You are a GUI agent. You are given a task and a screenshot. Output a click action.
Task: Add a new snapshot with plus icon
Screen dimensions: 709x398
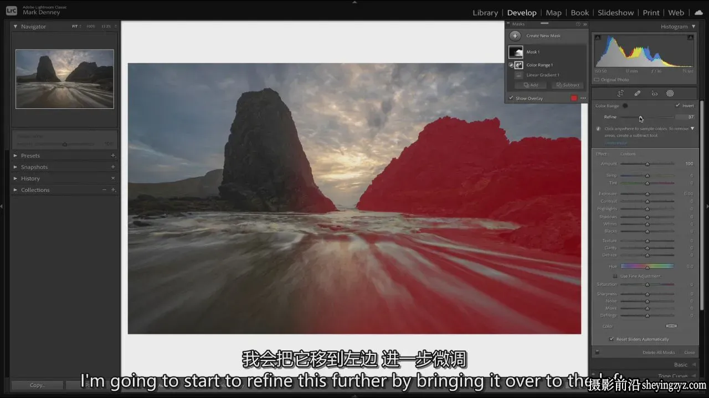[x=113, y=167]
